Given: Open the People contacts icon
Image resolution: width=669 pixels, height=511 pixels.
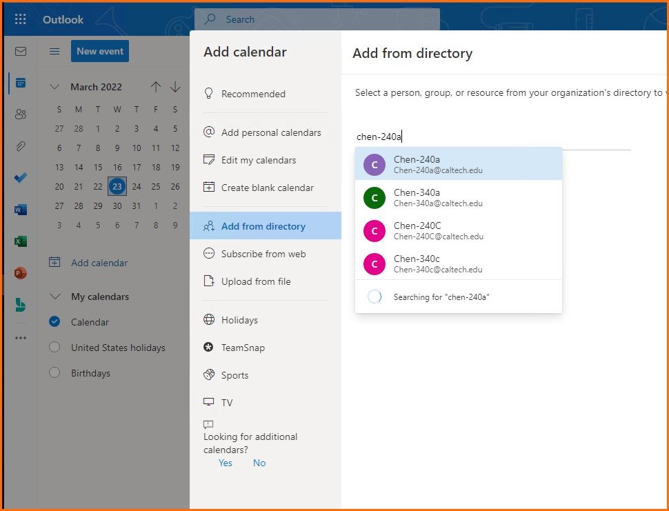Looking at the screenshot, I should (x=21, y=114).
